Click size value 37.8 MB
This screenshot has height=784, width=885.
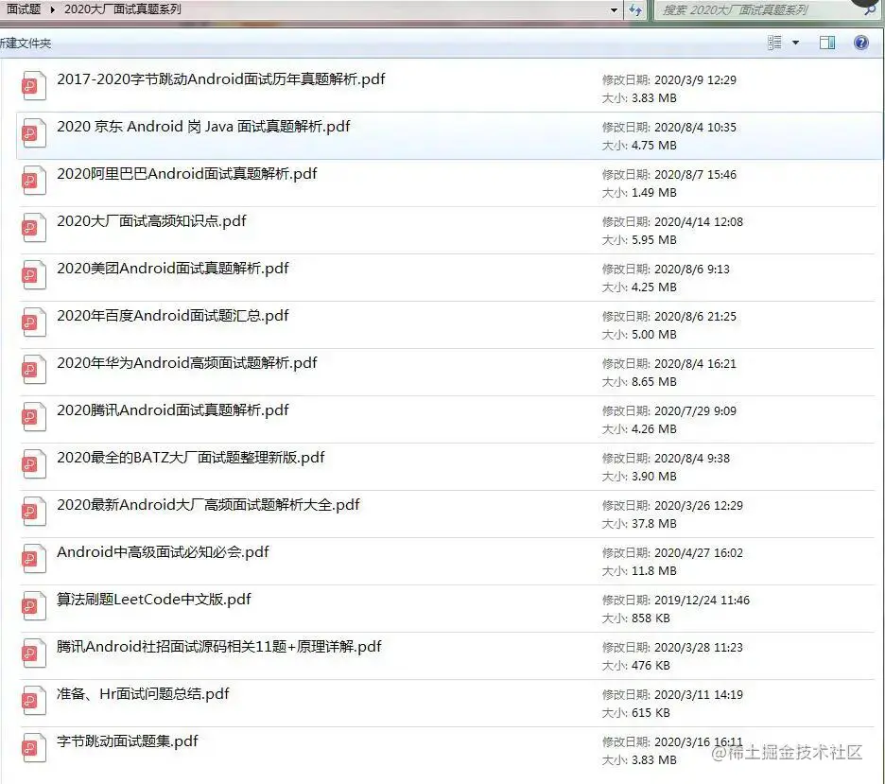pos(654,524)
